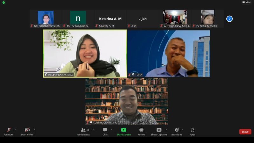Open the Reactions picker
254x143 pixels.
click(177, 130)
